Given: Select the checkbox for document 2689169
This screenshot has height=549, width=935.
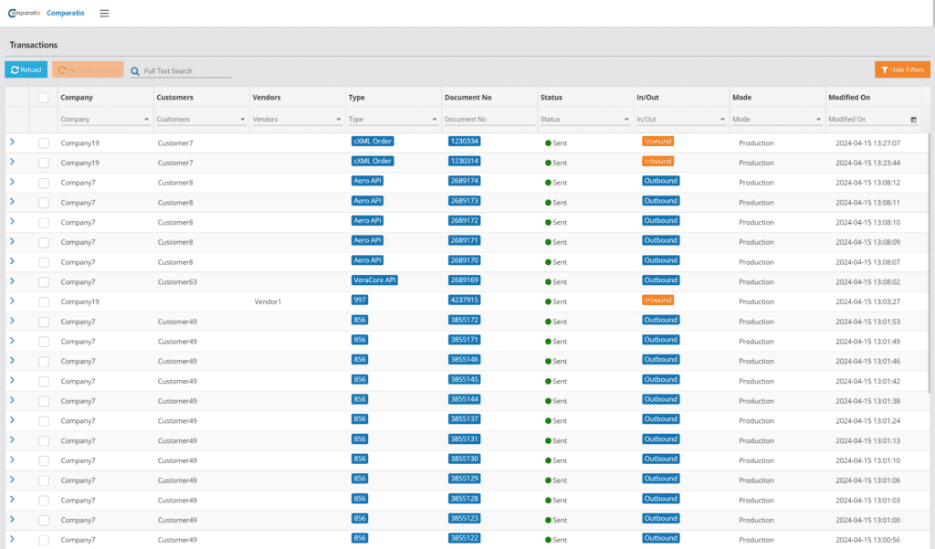Looking at the screenshot, I should 44,282.
